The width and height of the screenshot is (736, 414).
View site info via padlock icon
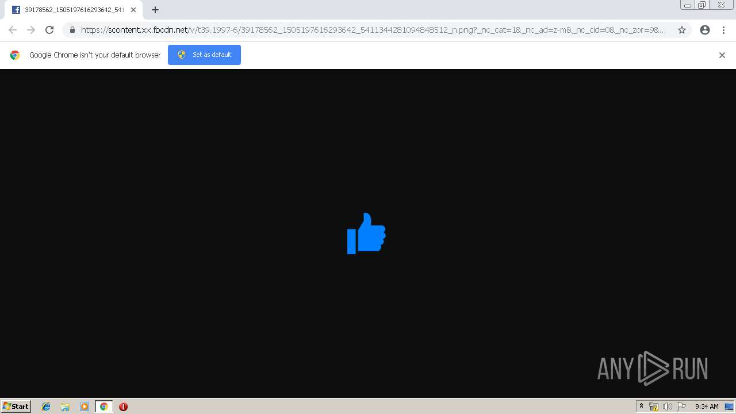pos(72,30)
